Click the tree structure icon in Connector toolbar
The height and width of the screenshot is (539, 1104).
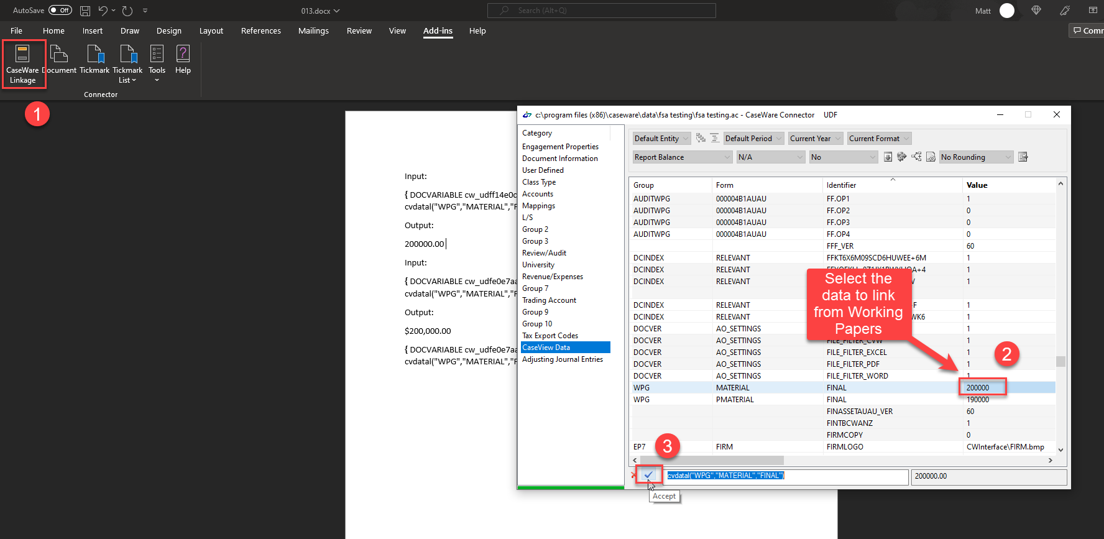(x=916, y=157)
